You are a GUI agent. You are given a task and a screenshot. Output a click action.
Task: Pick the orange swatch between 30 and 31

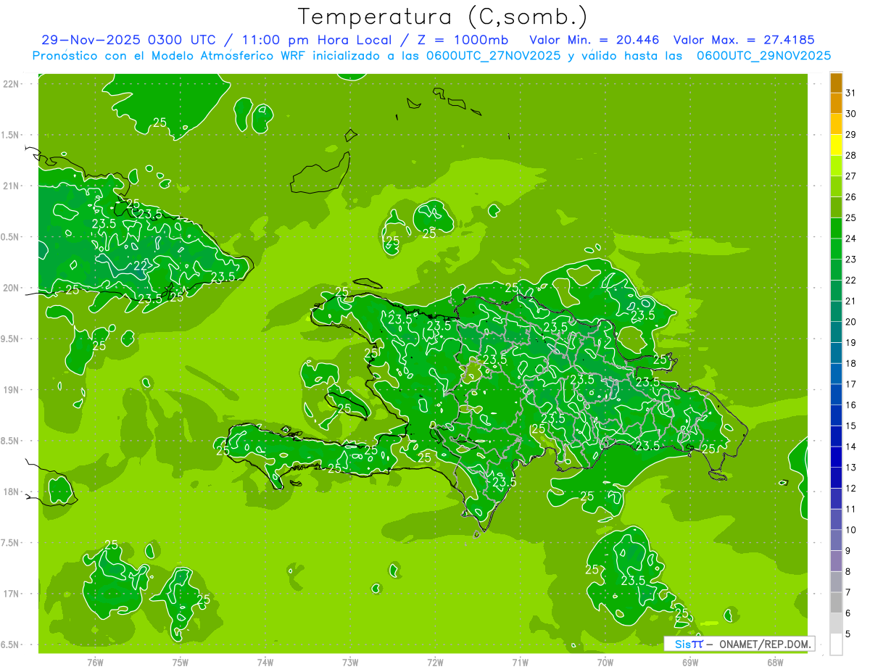click(836, 103)
